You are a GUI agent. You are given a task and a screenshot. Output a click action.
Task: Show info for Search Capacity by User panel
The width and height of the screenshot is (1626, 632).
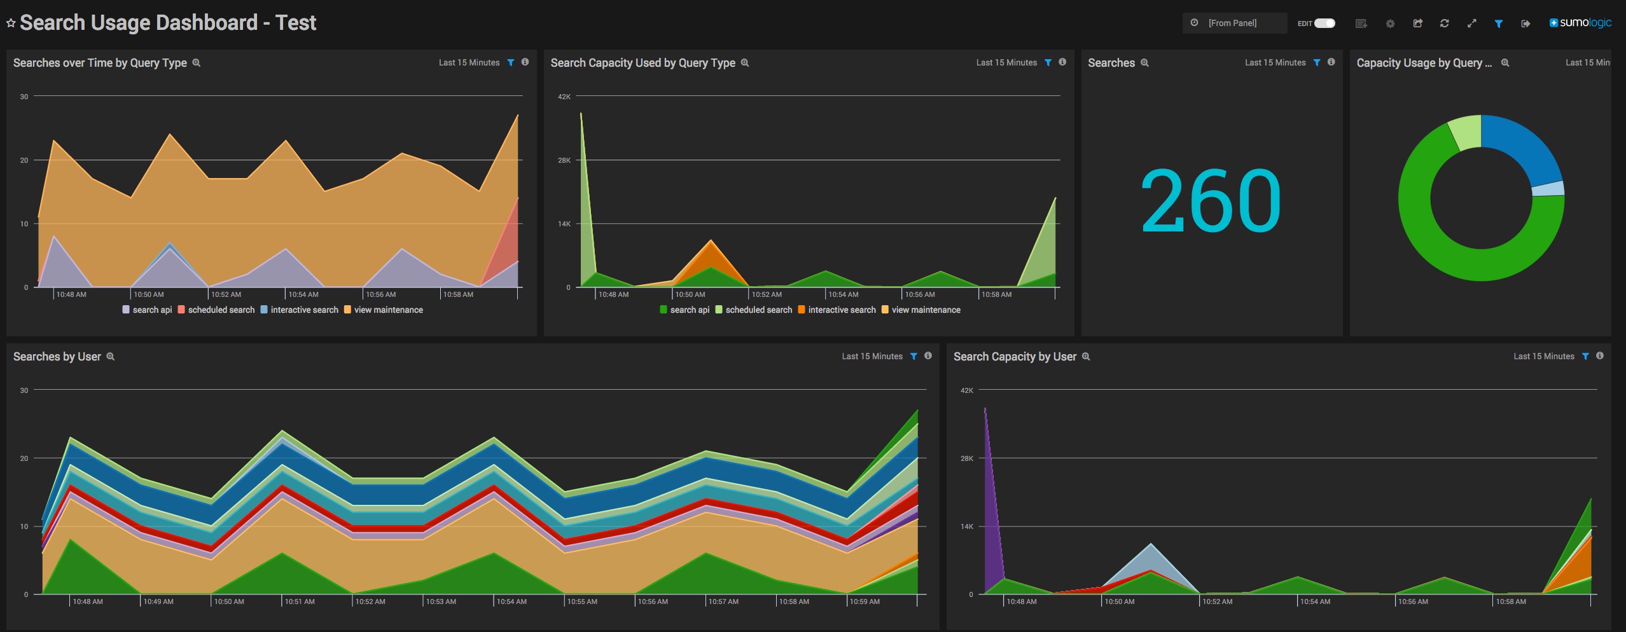point(1600,356)
